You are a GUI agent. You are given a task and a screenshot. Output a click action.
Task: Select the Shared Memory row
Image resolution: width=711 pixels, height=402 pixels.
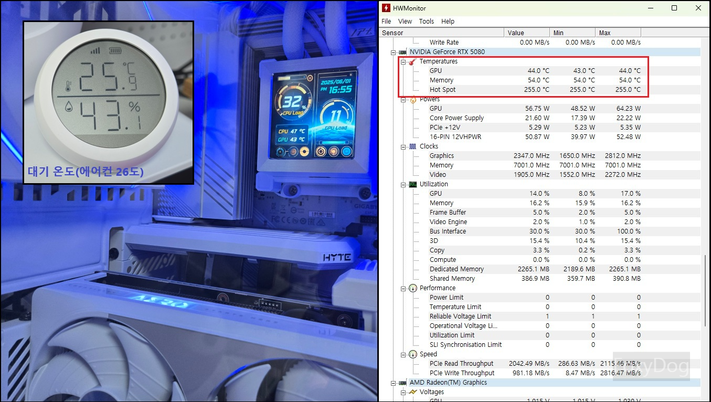point(539,279)
